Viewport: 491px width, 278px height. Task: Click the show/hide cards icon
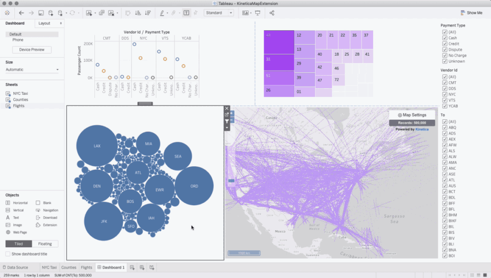[x=245, y=13]
